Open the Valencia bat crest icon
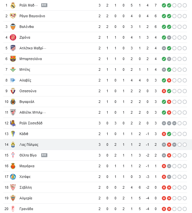 pos(13,27)
